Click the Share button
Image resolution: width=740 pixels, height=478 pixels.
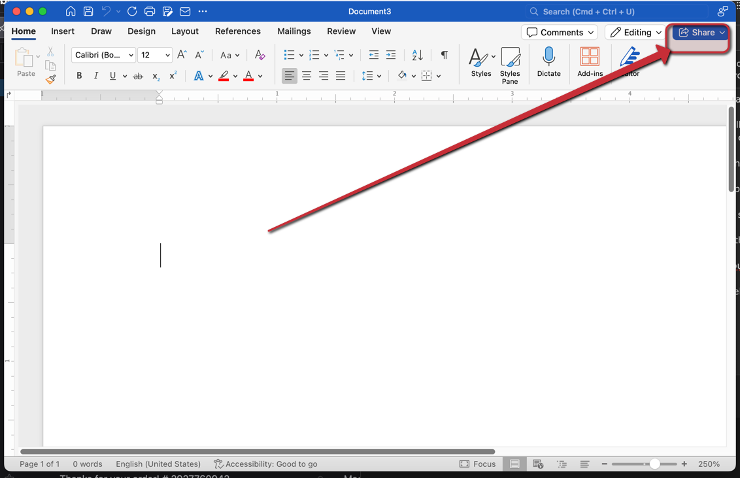point(701,32)
